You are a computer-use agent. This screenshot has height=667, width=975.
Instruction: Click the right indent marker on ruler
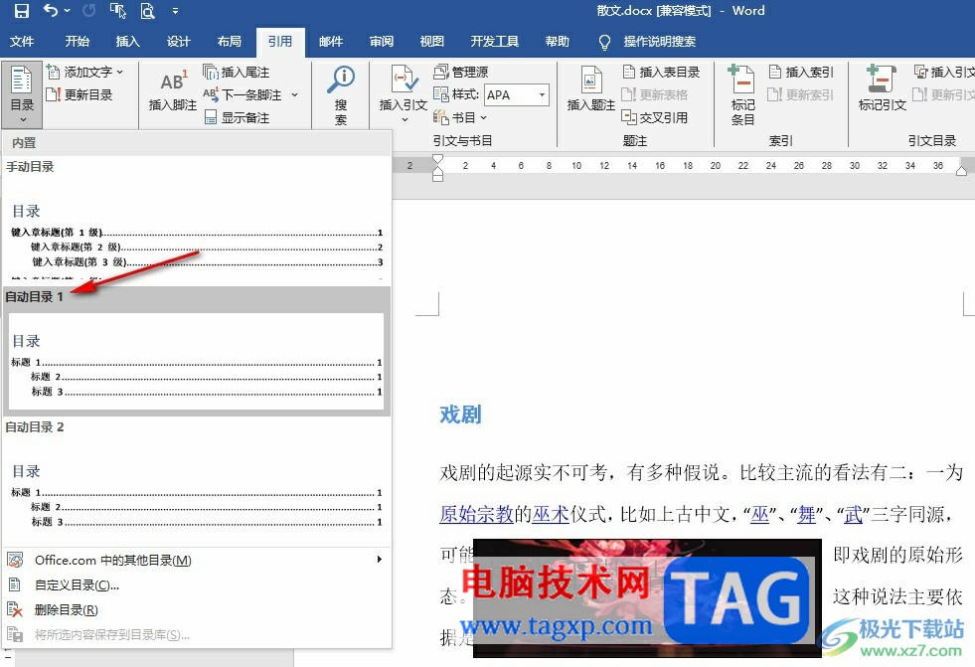pos(961,170)
